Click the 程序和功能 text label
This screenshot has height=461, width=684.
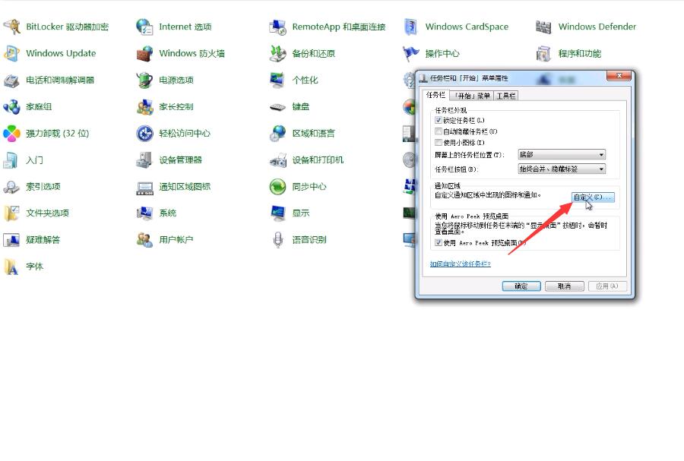tap(579, 54)
